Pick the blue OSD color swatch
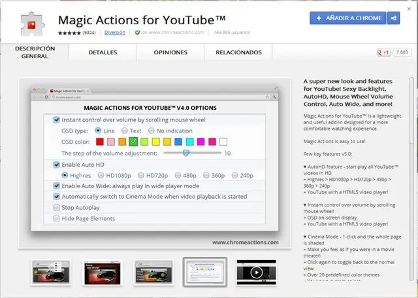The image size is (418, 298). point(178,142)
